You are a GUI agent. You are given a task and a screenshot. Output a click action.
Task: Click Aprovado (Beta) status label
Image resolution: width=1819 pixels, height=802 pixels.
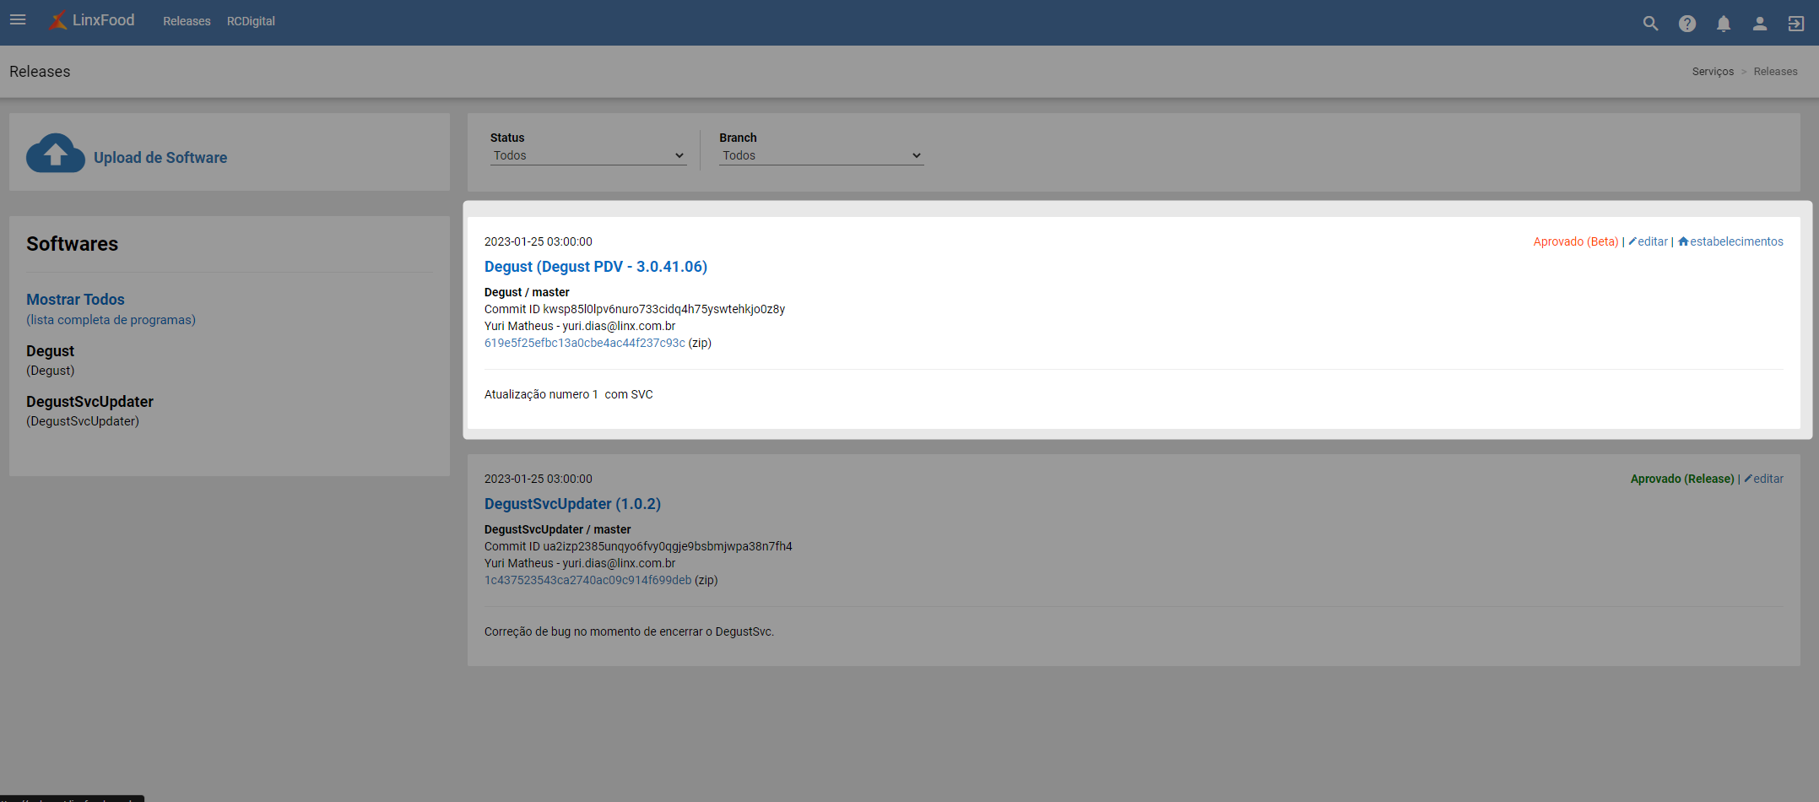[1576, 241]
